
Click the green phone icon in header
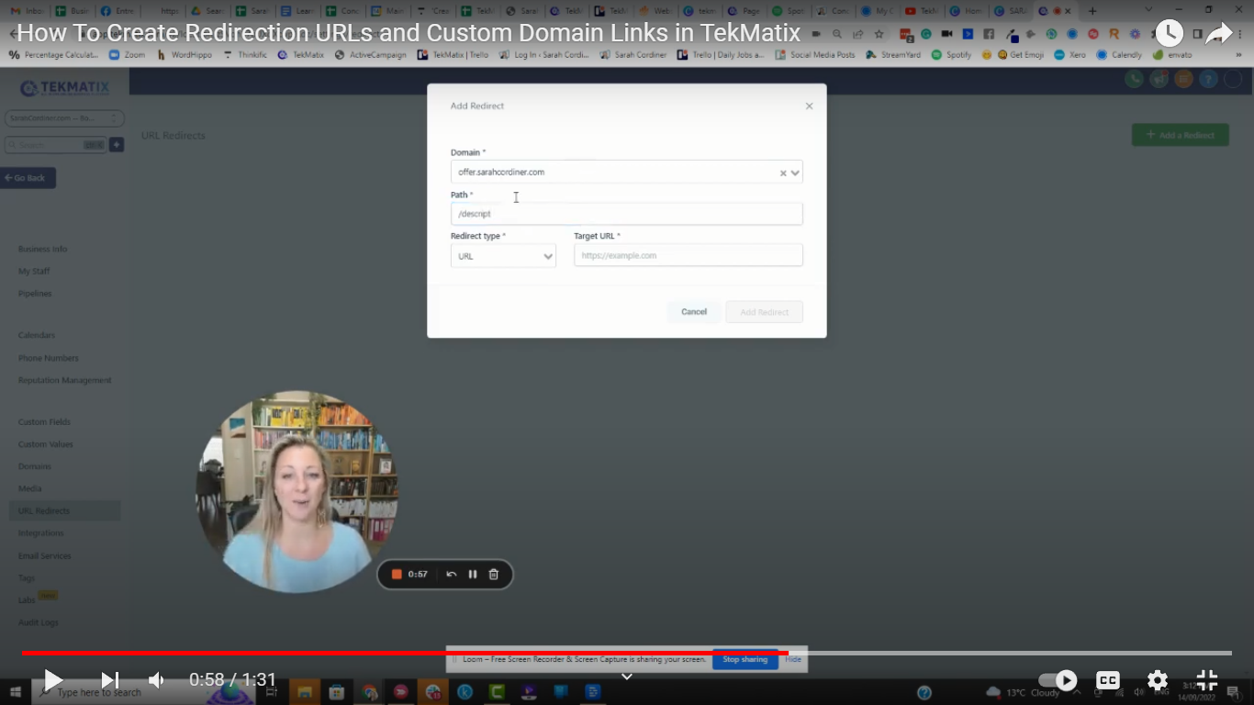click(x=1135, y=79)
